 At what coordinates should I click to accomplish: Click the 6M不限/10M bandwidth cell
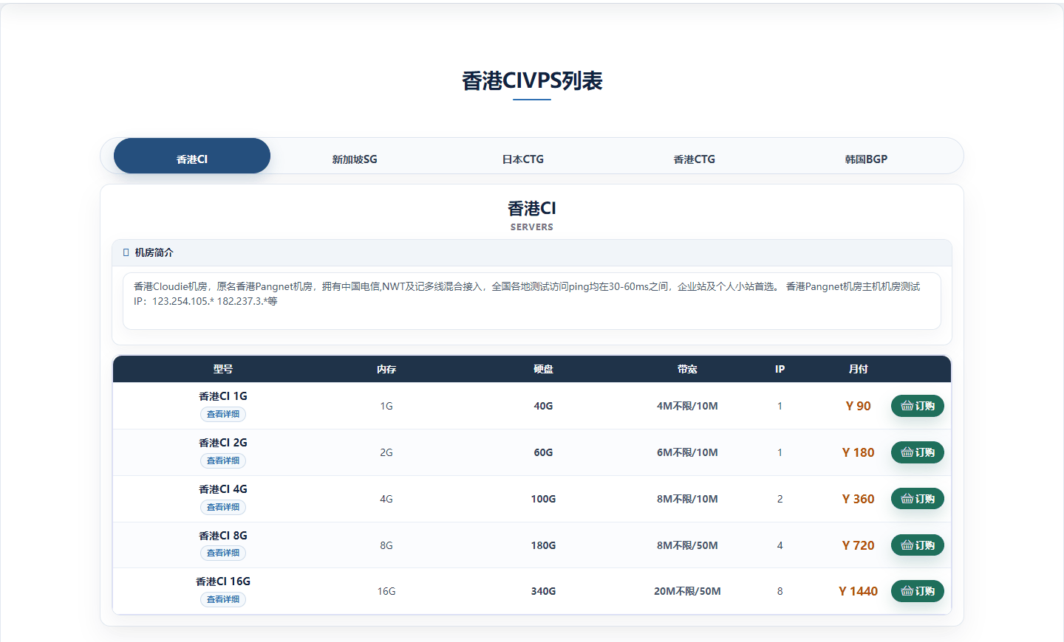(687, 452)
